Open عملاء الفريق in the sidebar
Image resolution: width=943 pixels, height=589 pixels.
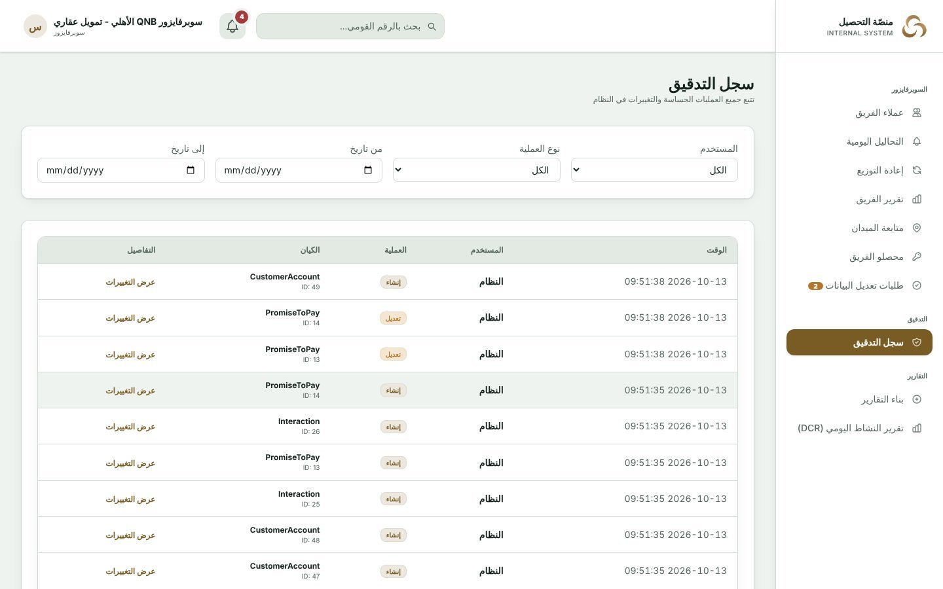[x=859, y=113]
